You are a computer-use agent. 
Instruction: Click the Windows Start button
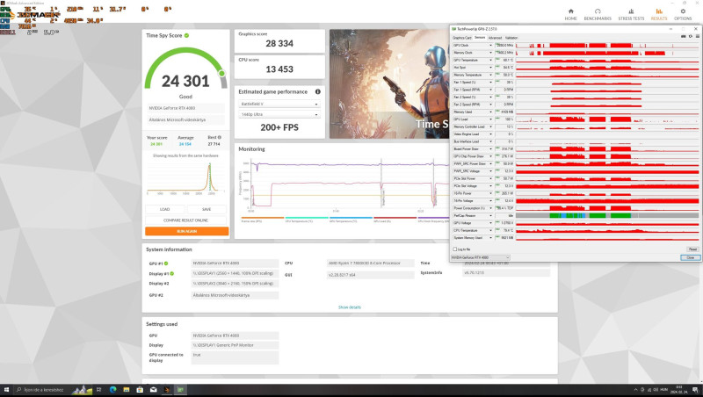tap(6, 390)
